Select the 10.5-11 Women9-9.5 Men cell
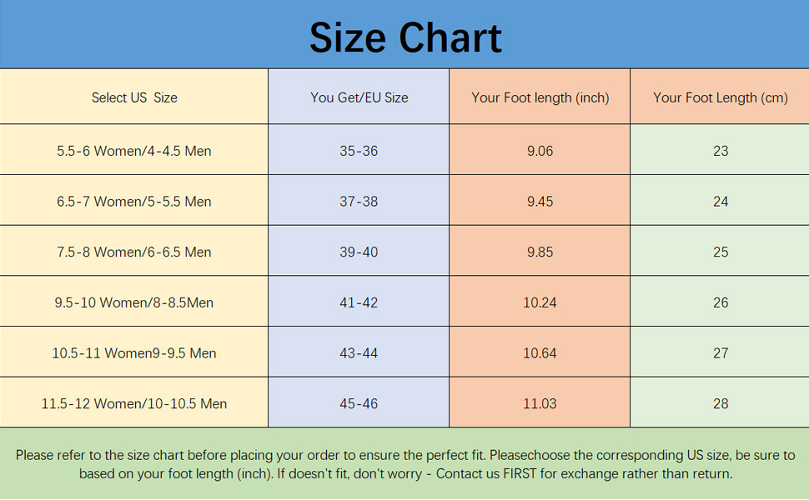This screenshot has height=500, width=809. [x=134, y=352]
